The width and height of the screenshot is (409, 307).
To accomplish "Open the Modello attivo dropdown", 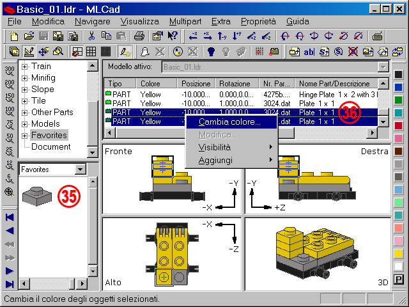I will click(383, 67).
